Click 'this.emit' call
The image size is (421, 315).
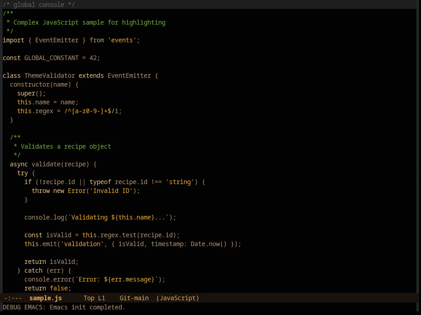pyautogui.click(x=40, y=244)
